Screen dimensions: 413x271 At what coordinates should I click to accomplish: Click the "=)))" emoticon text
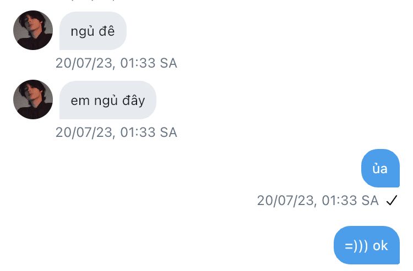[356, 246]
